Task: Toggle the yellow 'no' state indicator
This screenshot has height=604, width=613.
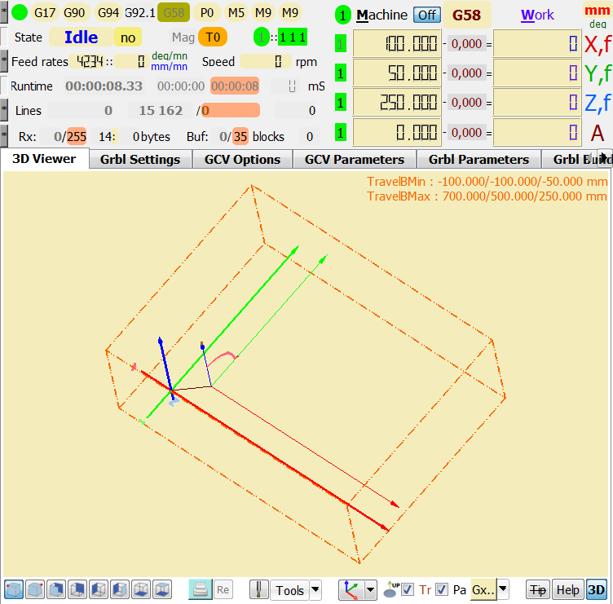Action: click(128, 37)
